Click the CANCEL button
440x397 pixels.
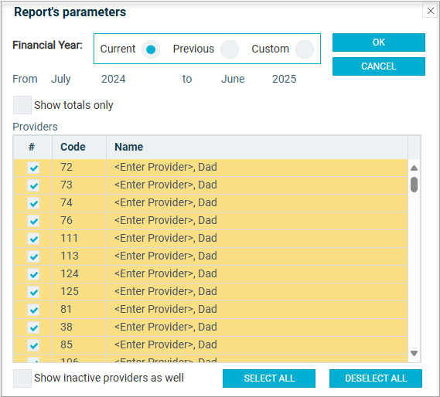[379, 66]
